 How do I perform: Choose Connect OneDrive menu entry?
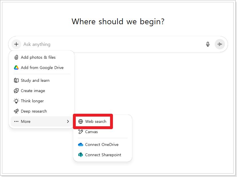pyautogui.click(x=101, y=145)
